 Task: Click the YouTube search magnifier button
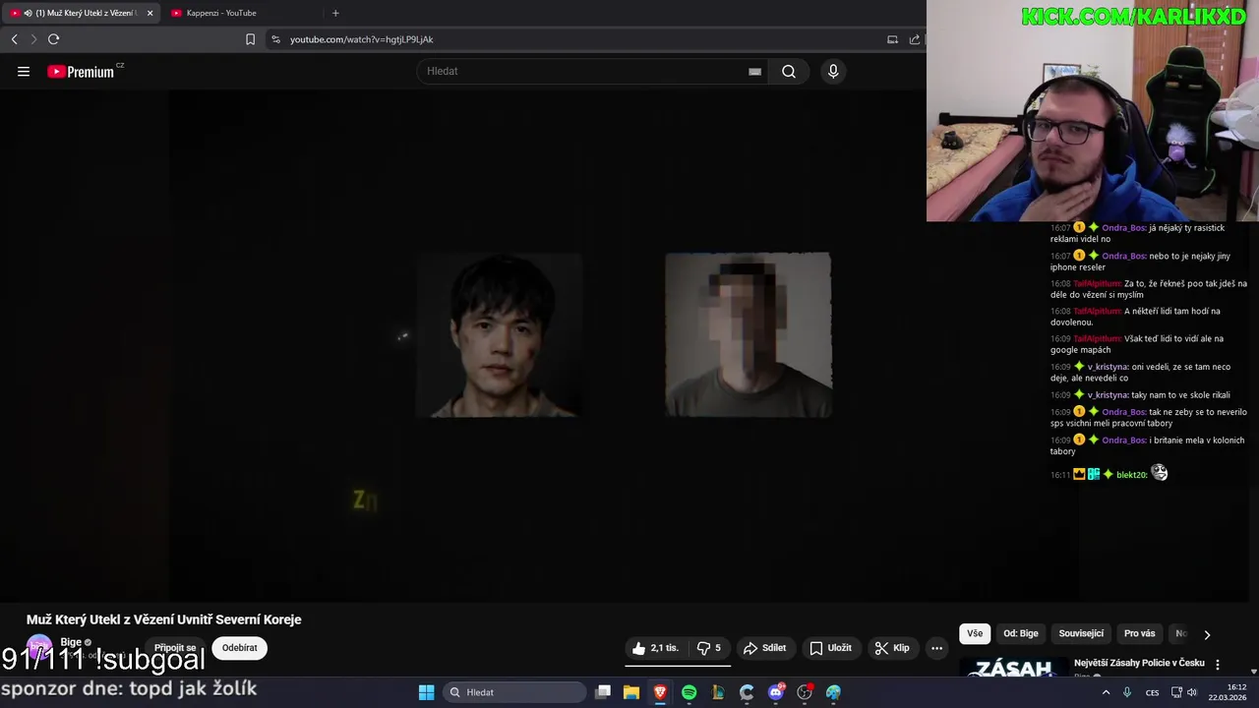(789, 71)
